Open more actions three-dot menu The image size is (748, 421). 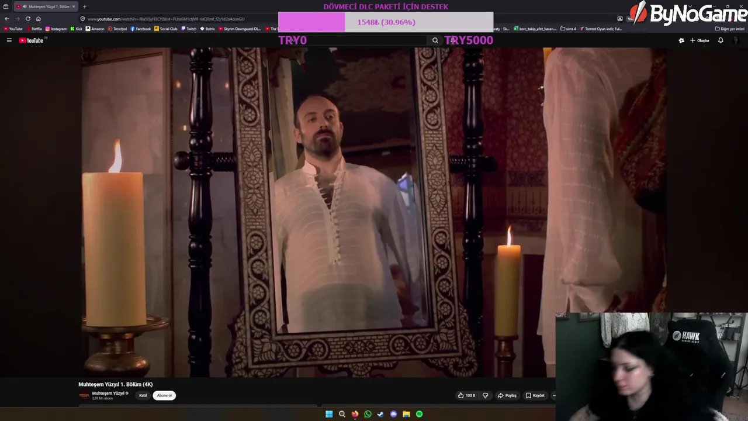[x=553, y=396]
